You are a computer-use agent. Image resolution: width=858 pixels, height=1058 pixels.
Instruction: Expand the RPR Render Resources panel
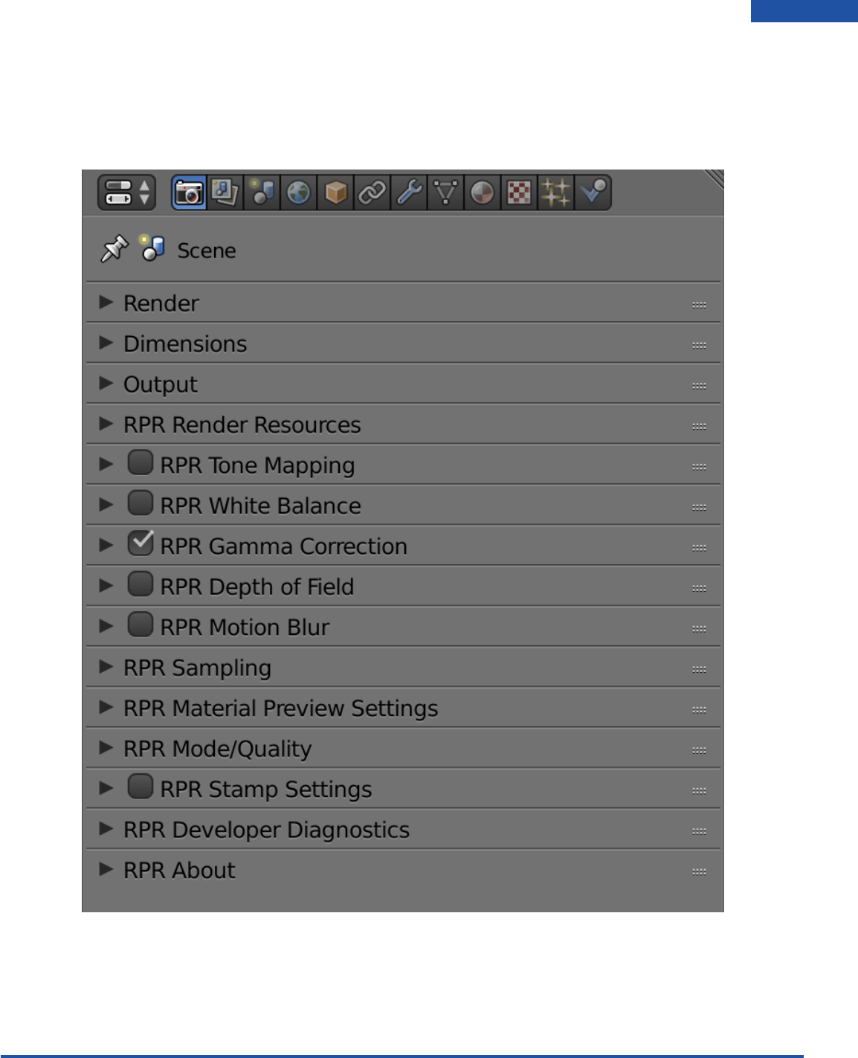pos(403,425)
